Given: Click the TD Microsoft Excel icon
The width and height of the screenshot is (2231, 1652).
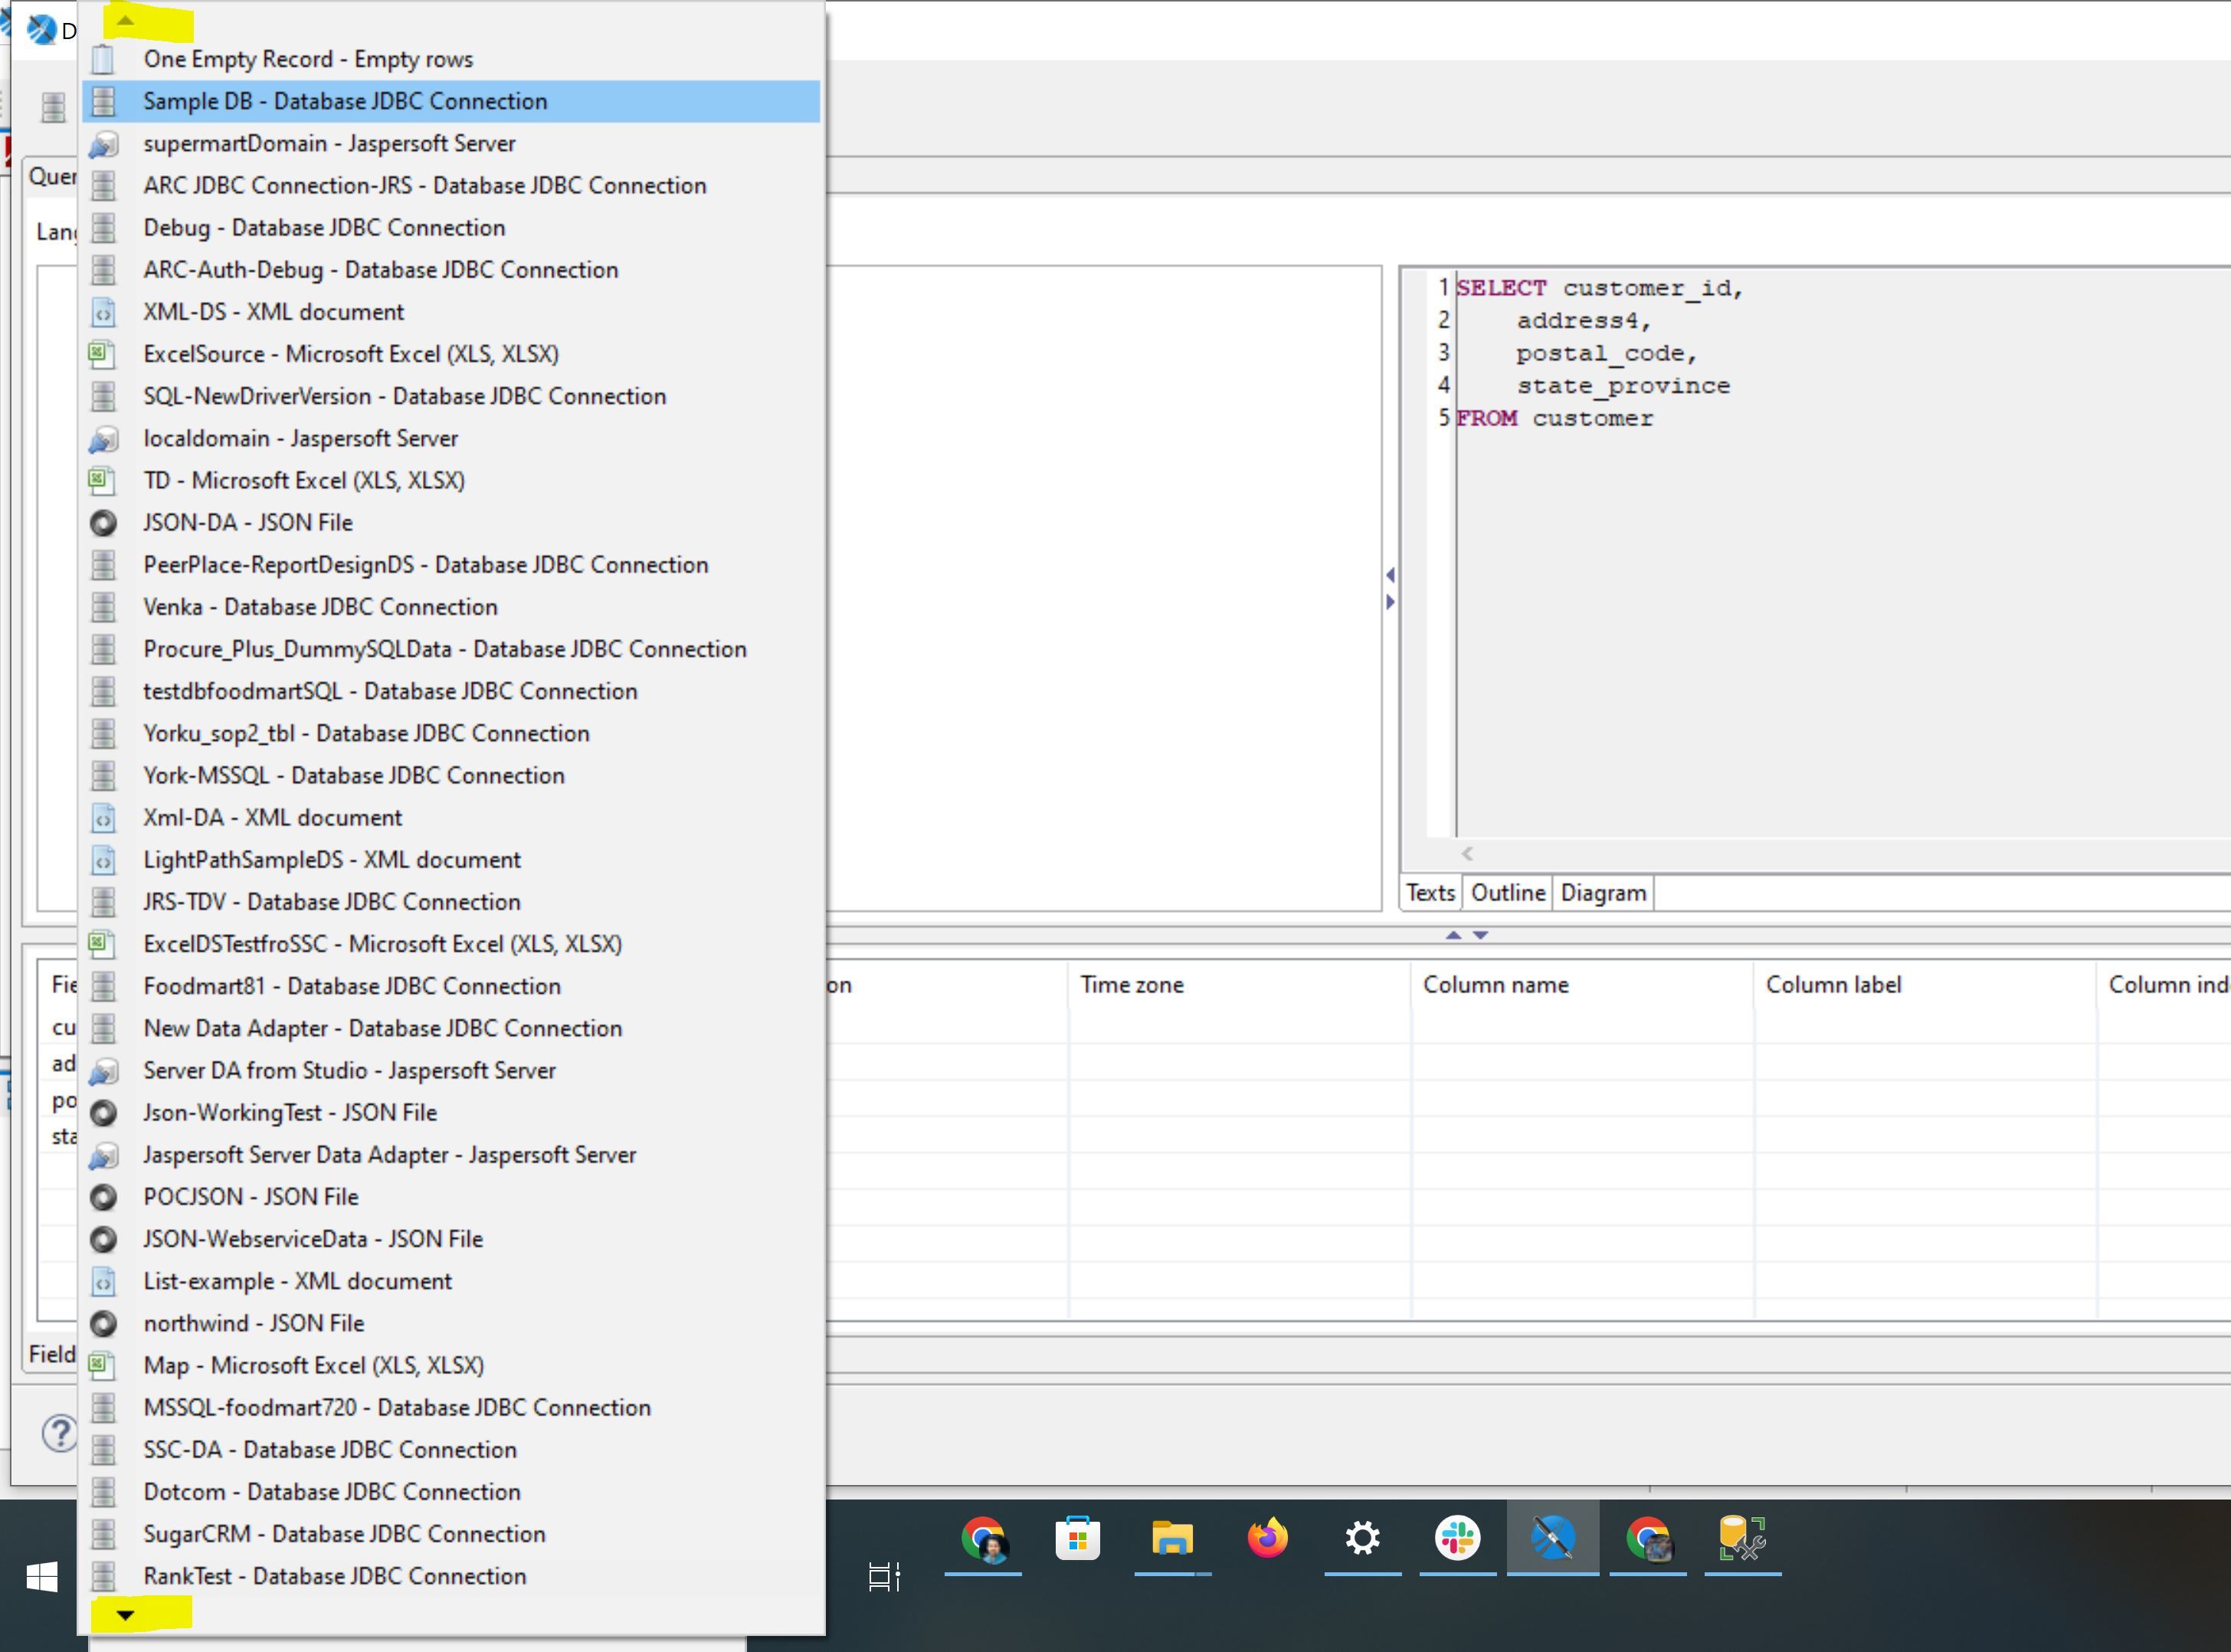Looking at the screenshot, I should pos(103,480).
